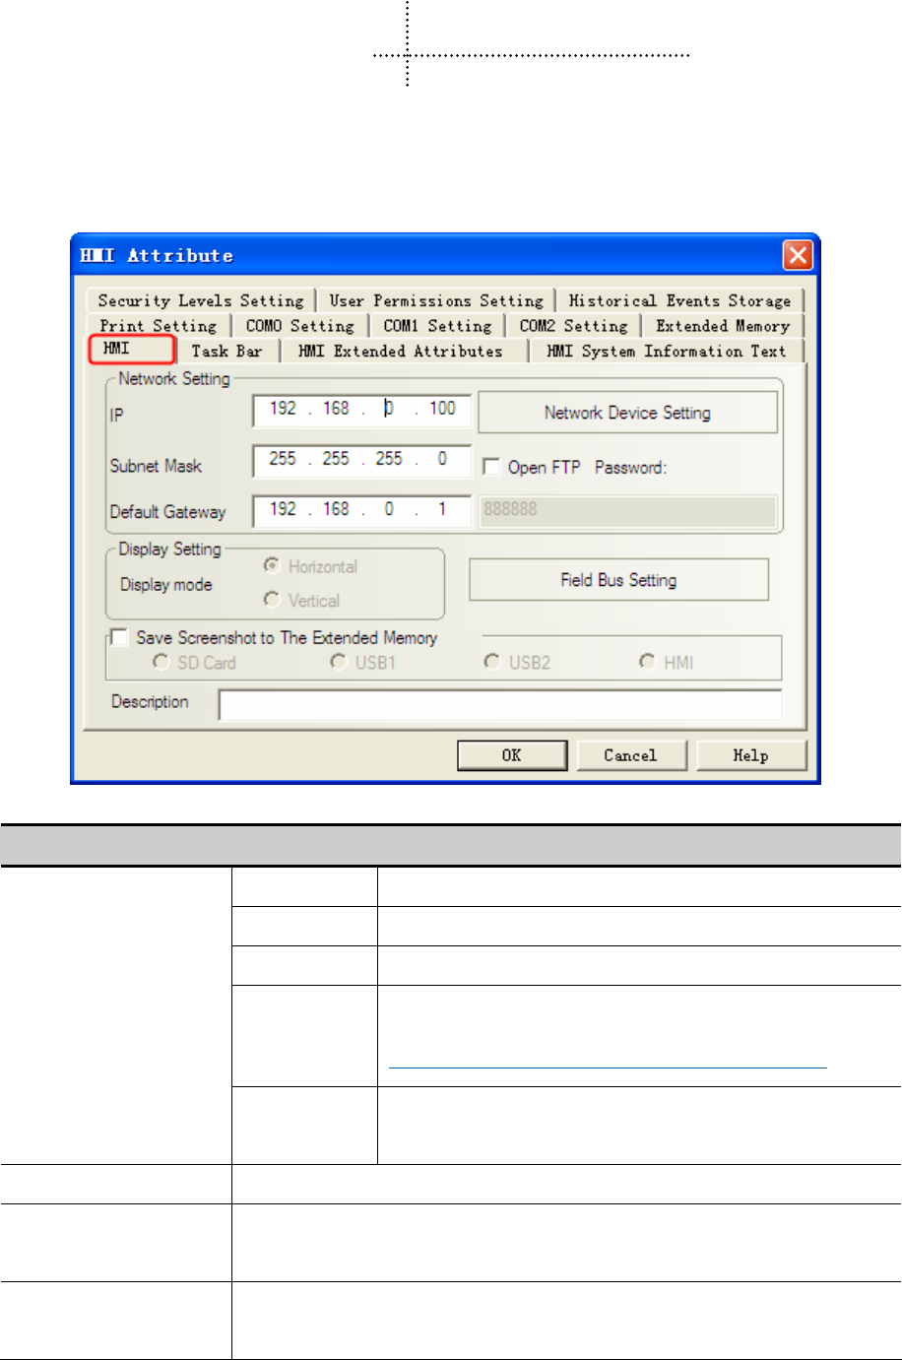The image size is (902, 1360).
Task: Click the IP address field
Action: [361, 410]
